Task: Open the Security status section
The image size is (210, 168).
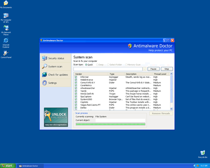Action: 56,58
